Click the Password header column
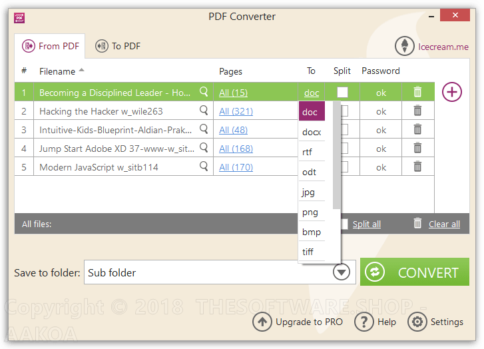Viewport: 484px width, 349px height. tap(381, 71)
